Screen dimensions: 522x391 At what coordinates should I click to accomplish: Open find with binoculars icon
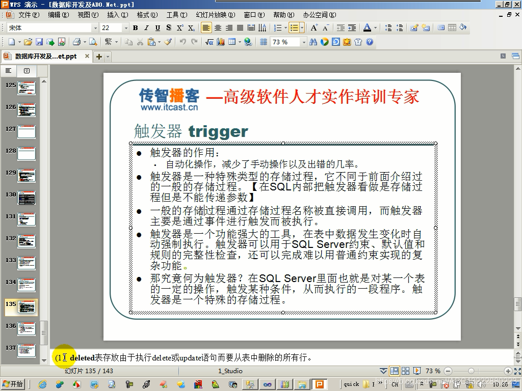313,42
